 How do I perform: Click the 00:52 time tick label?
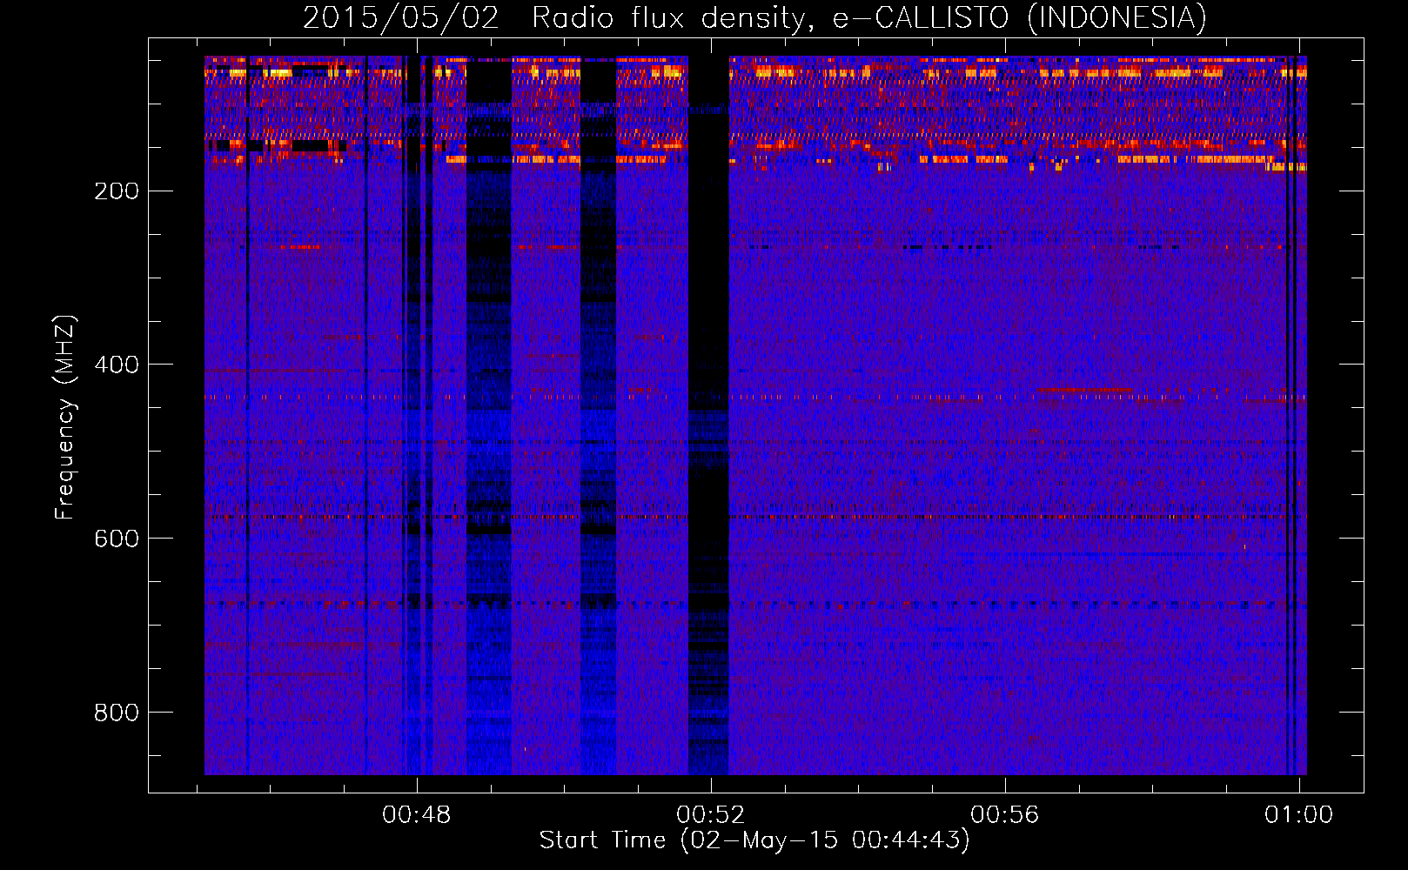pyautogui.click(x=711, y=814)
